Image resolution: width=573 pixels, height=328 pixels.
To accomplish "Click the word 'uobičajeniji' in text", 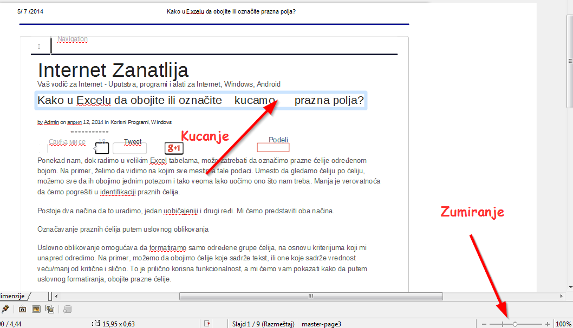I will point(181,211).
